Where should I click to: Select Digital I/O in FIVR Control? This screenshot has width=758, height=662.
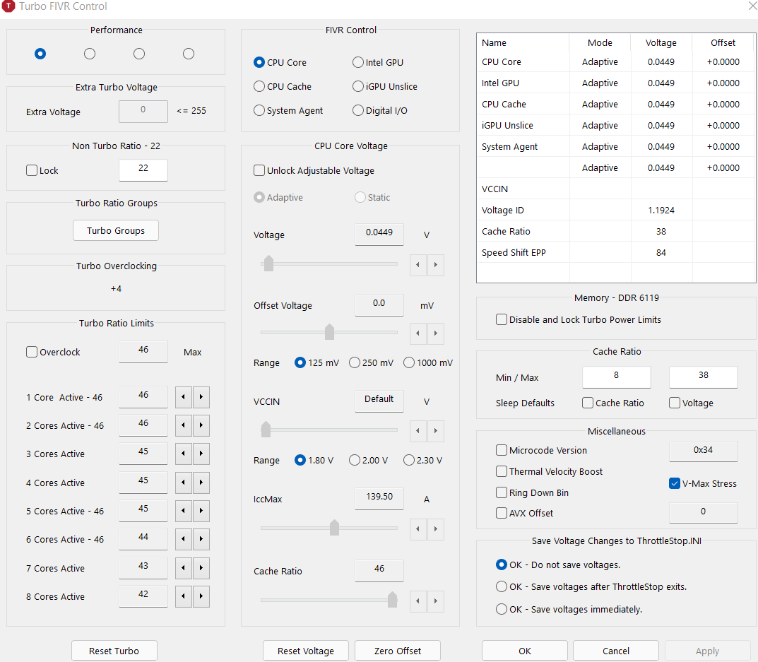pyautogui.click(x=380, y=111)
